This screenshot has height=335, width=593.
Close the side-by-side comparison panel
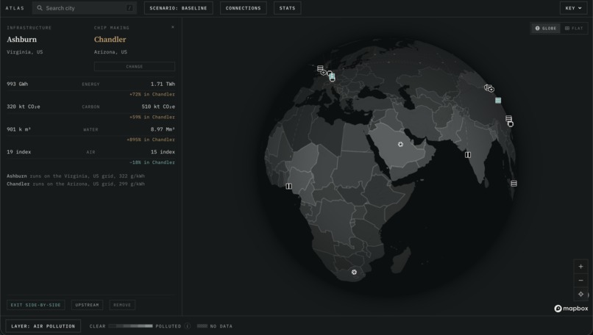pos(173,27)
